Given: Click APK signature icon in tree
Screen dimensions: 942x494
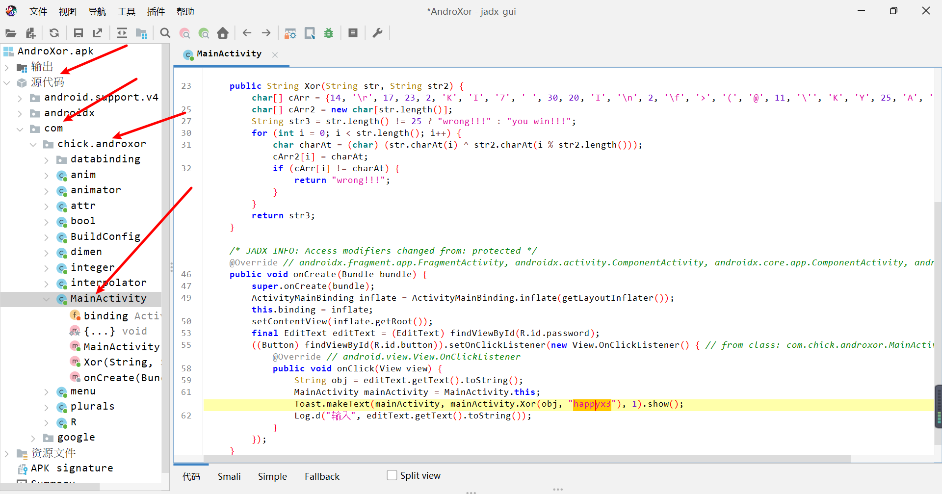Looking at the screenshot, I should coord(23,469).
